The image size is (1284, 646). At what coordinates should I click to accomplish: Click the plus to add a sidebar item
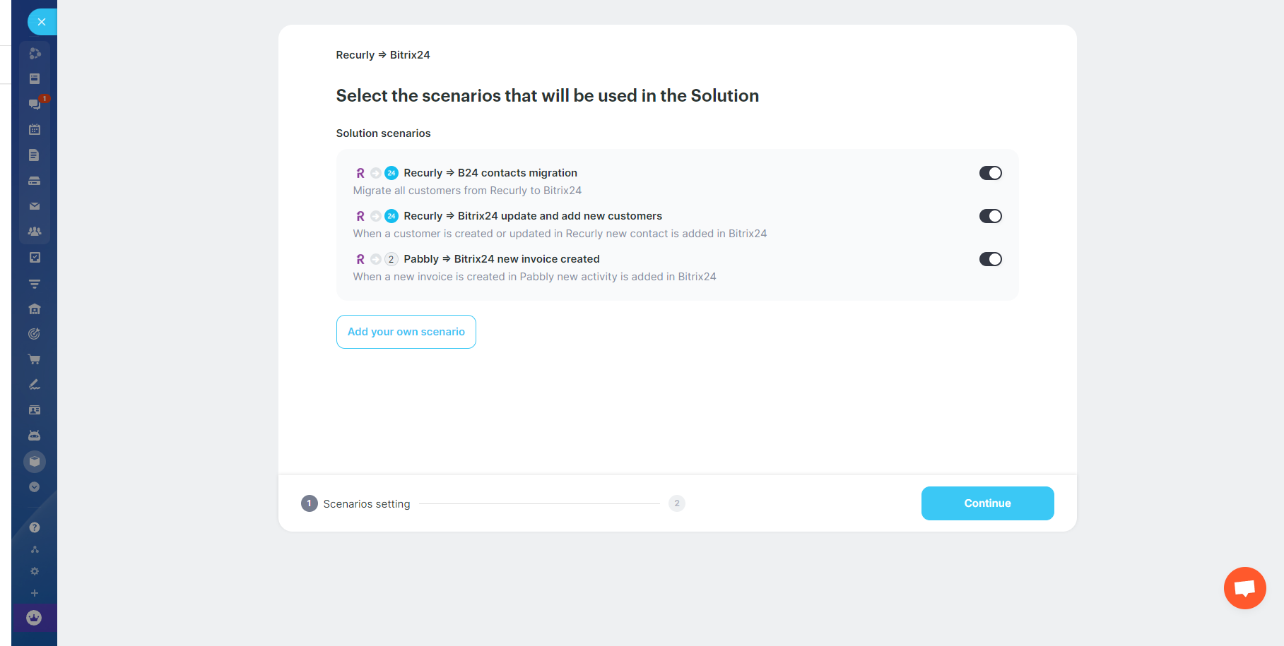click(x=35, y=593)
